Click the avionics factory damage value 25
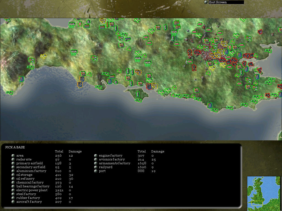The height and width of the screenshot is (211, 282). pyautogui.click(x=154, y=160)
